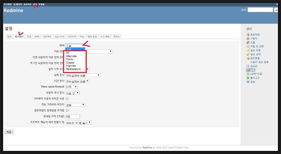Screen dimensions: 281x154
Task: Open the 기본 그라바타 이미지 dropdown
Action: pos(75,105)
